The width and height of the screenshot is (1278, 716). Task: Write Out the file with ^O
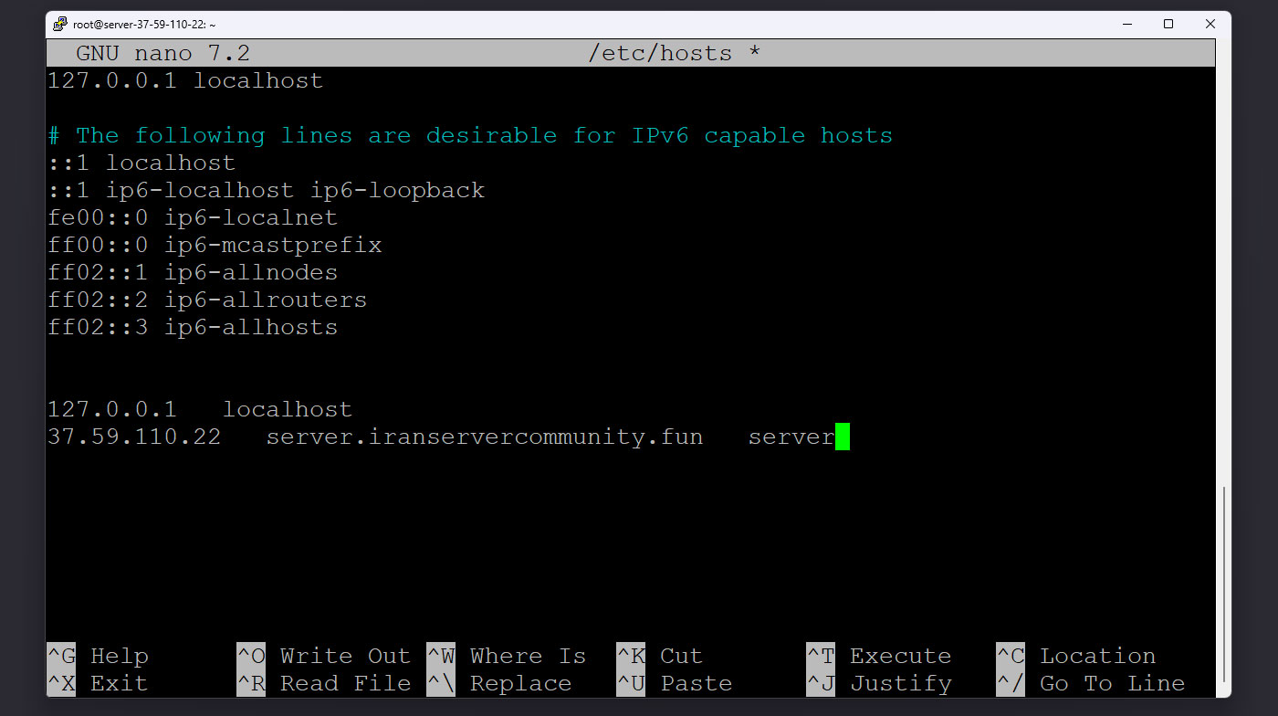click(x=328, y=655)
